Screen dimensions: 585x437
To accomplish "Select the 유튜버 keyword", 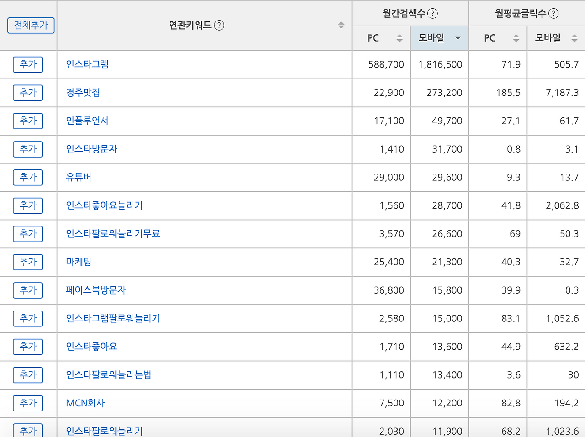I will point(77,177).
